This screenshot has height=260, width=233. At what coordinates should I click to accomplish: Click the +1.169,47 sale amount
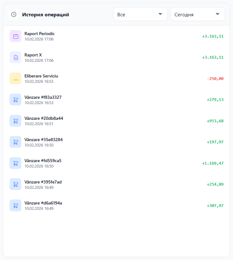tap(213, 163)
